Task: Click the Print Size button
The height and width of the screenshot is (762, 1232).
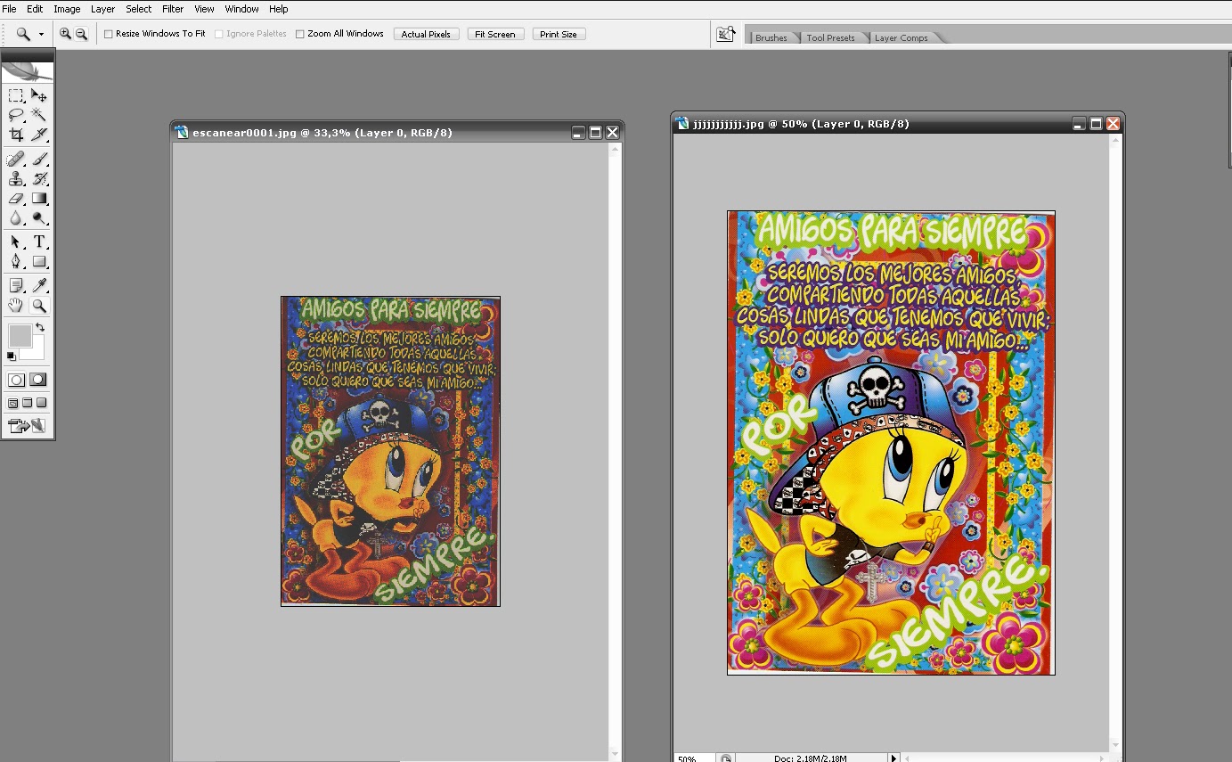Action: tap(559, 34)
